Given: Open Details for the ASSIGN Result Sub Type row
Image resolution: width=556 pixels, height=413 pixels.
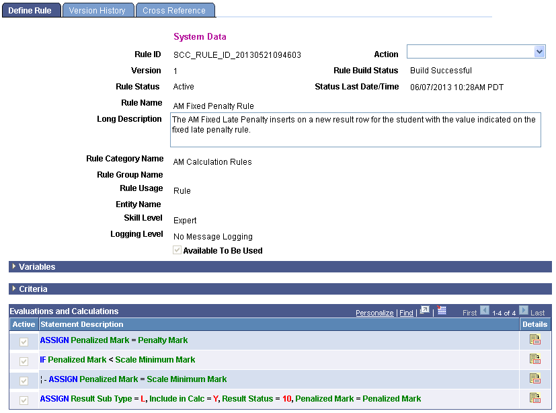Looking at the screenshot, I should tap(534, 398).
